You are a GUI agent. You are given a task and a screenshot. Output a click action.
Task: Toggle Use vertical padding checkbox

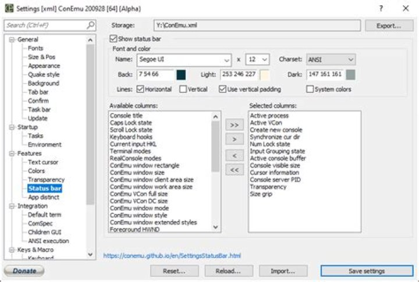click(x=222, y=89)
